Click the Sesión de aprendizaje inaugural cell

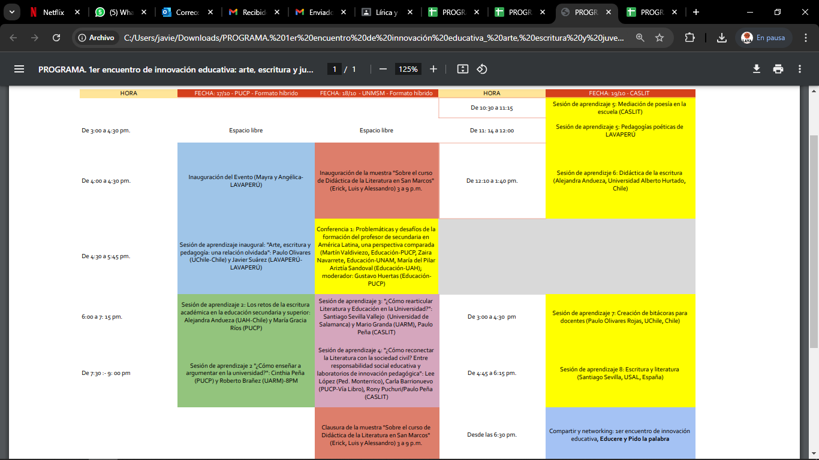coord(246,256)
